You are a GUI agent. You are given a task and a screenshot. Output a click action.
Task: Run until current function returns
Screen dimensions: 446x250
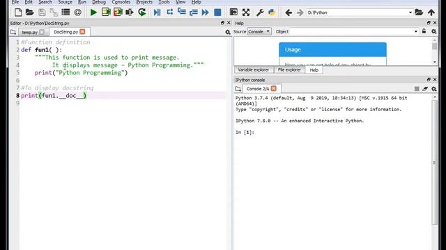point(194,12)
